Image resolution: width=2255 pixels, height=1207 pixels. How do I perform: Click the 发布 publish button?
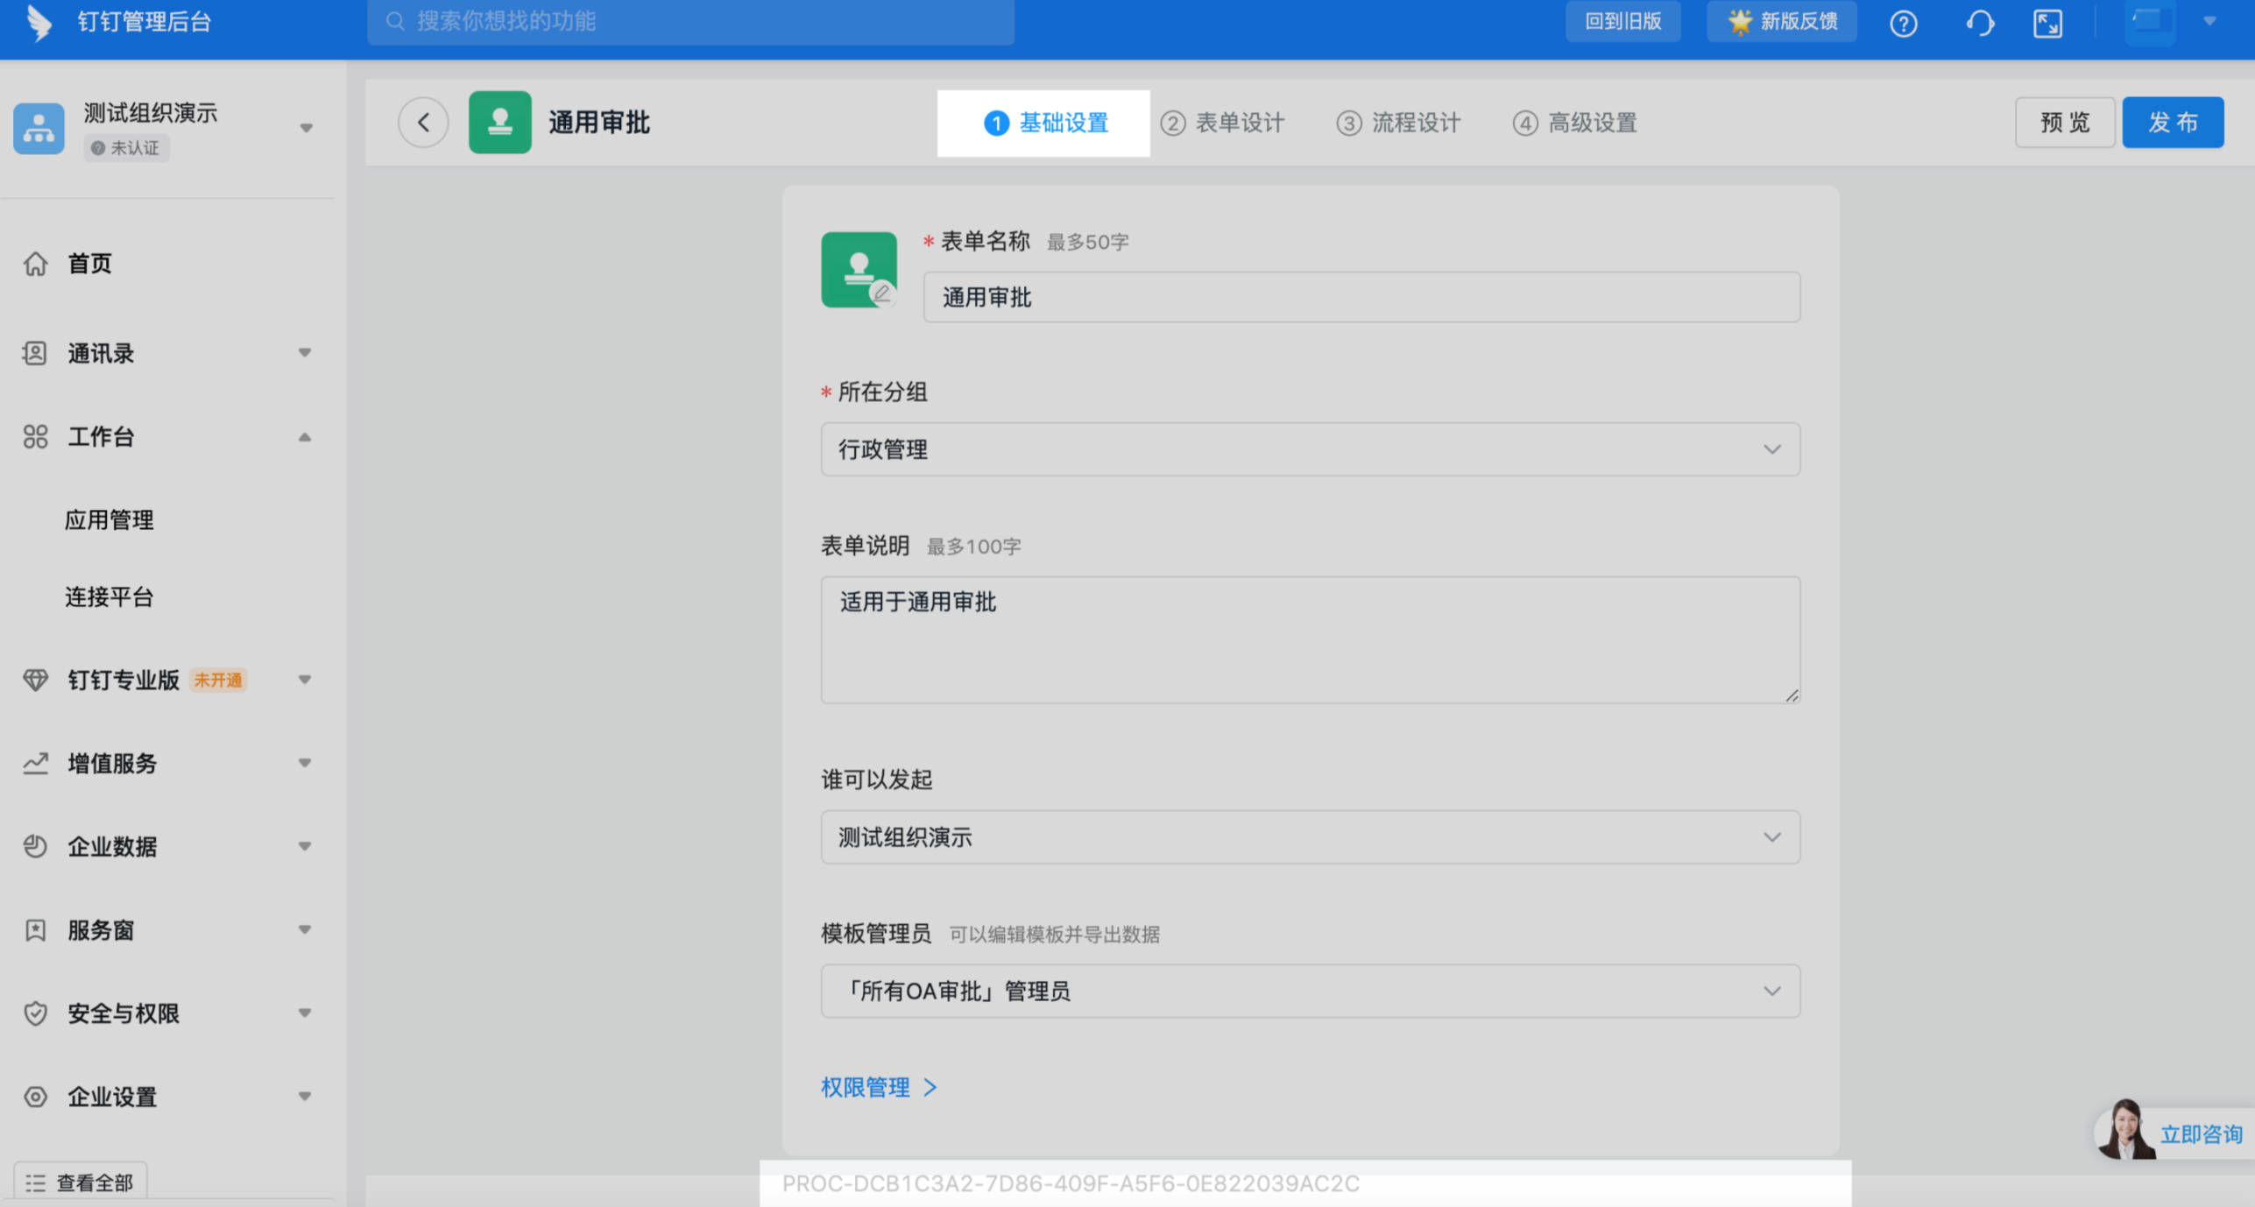click(x=2172, y=123)
